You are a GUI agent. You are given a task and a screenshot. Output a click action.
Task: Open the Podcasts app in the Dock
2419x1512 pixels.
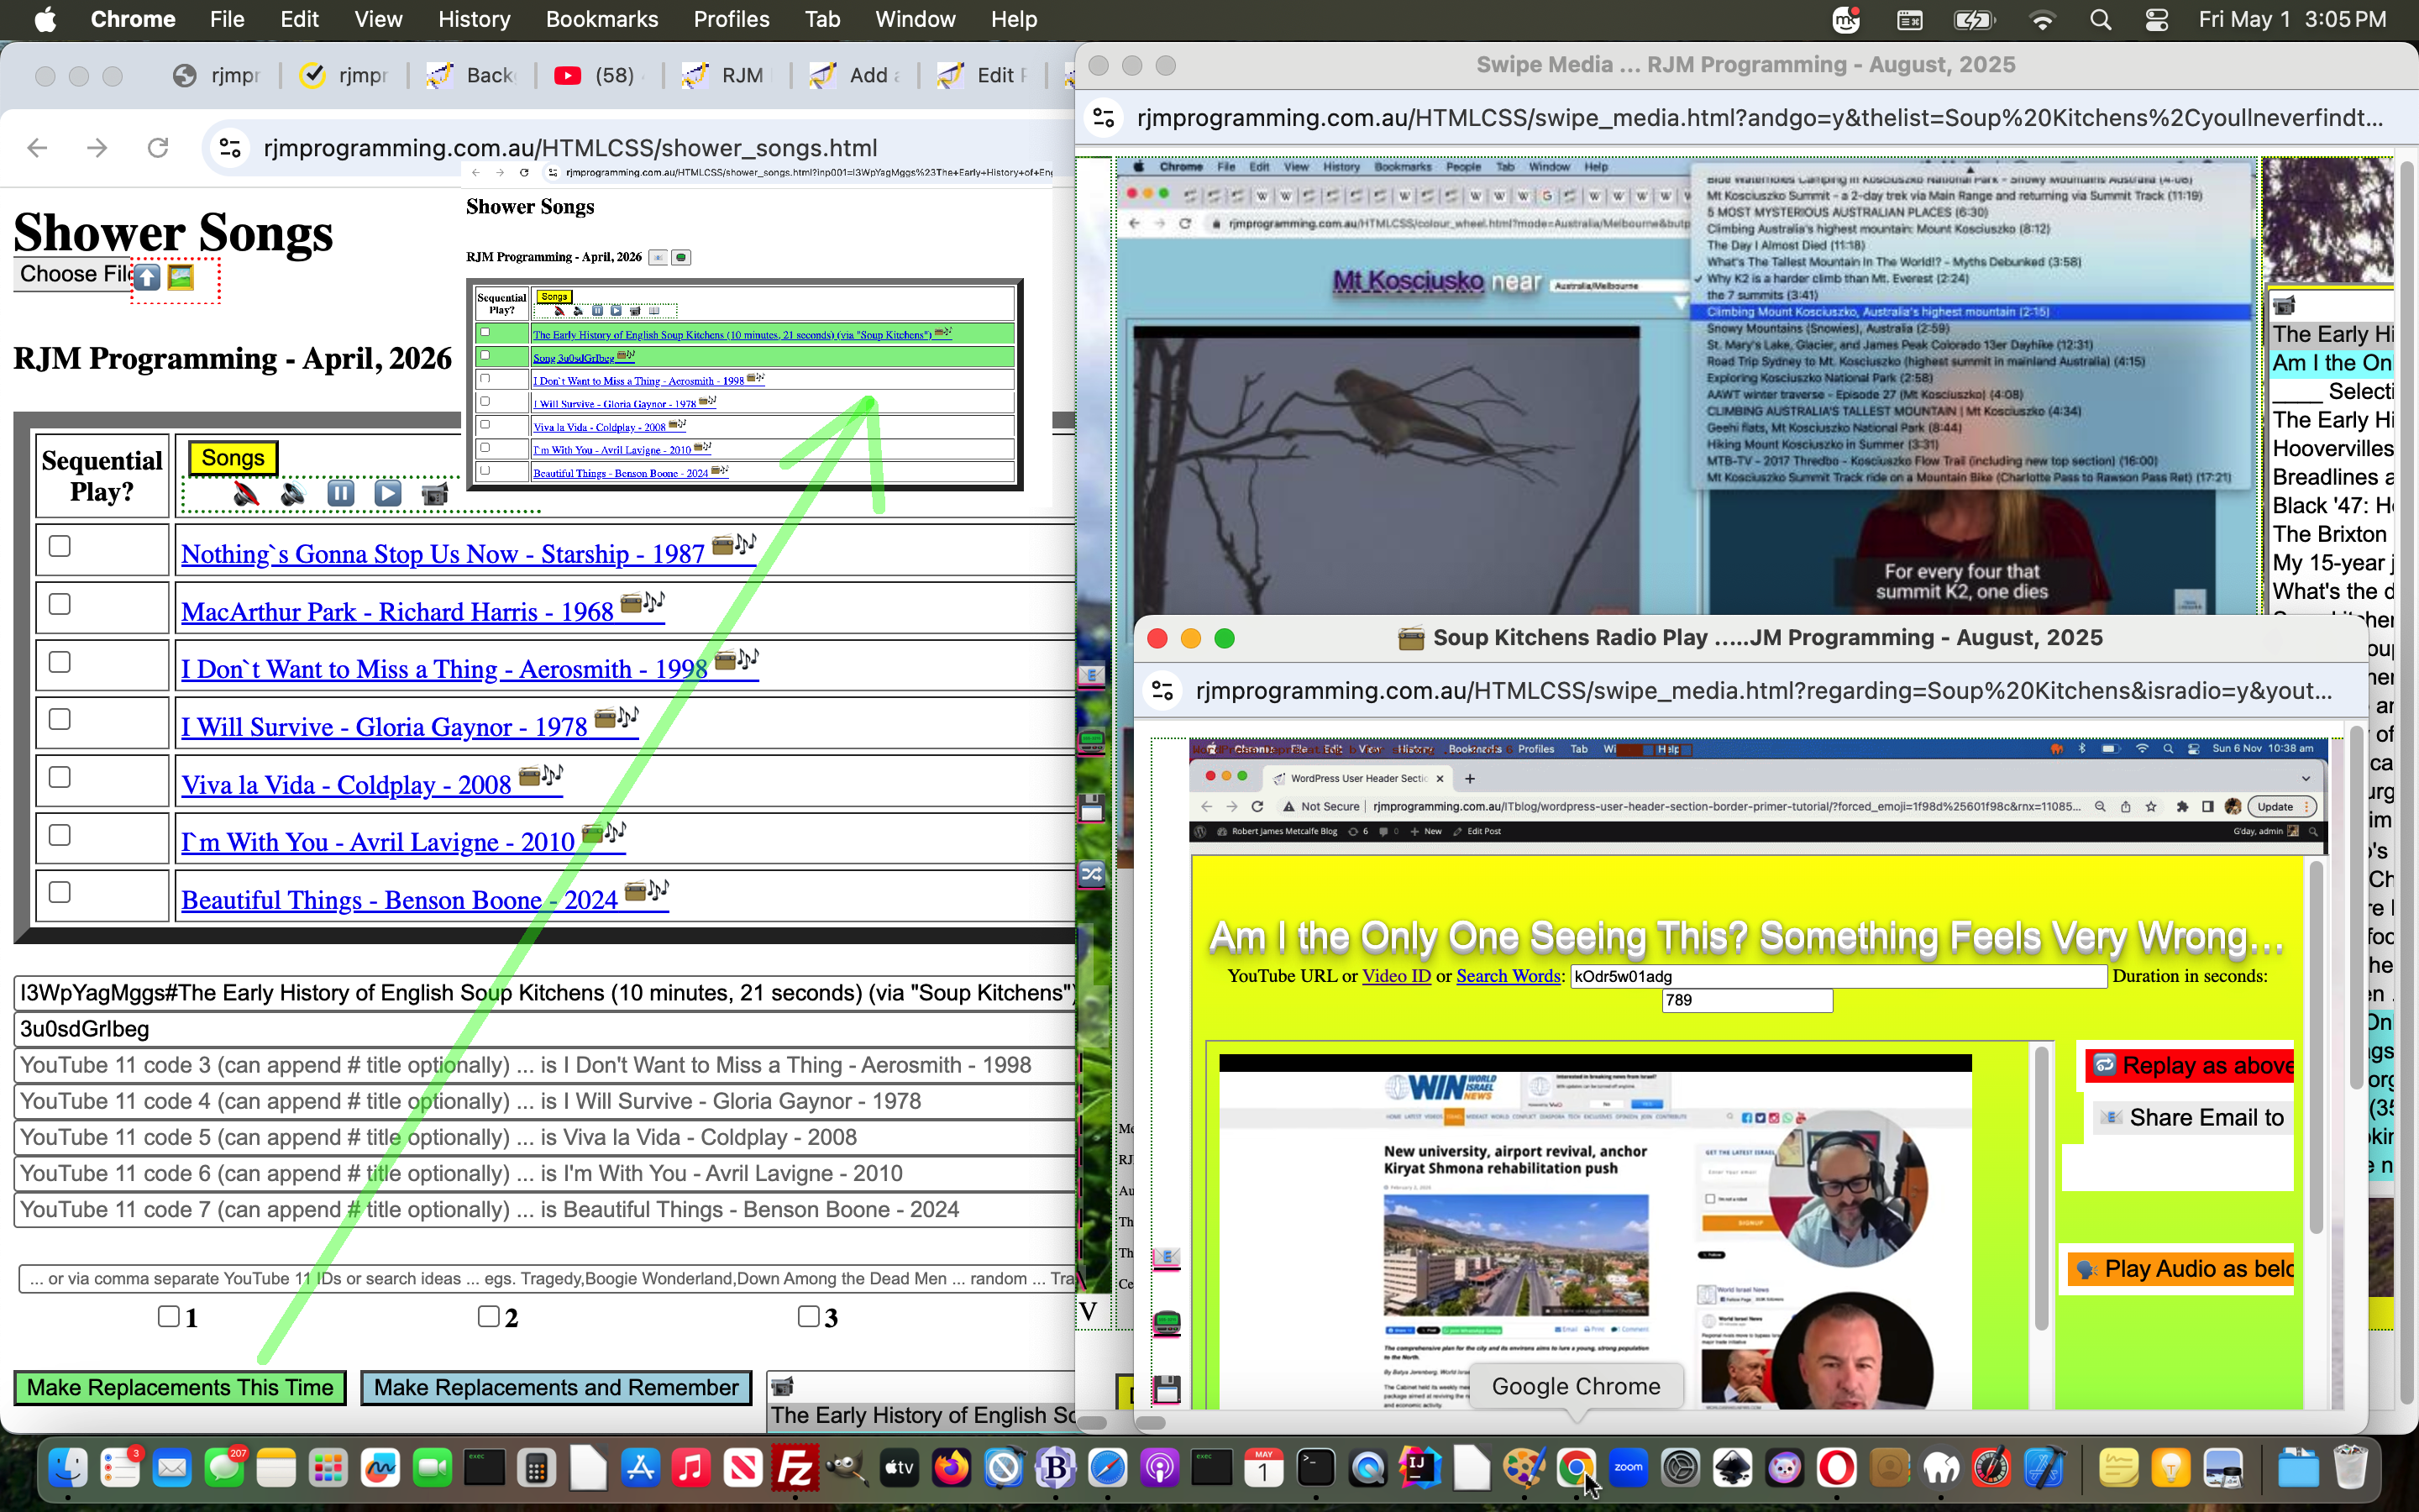(x=1159, y=1468)
